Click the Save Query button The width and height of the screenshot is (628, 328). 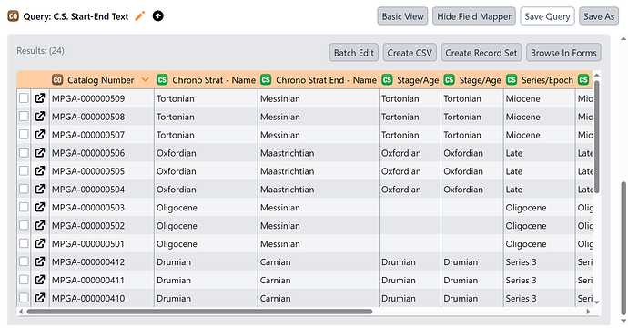click(x=547, y=16)
